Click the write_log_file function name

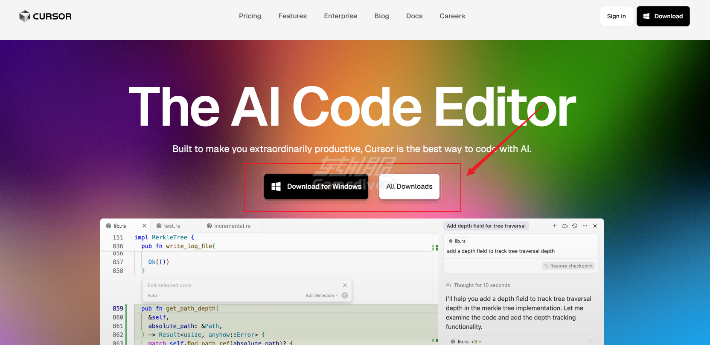[189, 246]
